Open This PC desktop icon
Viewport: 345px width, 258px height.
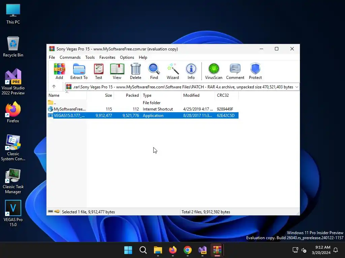click(x=13, y=14)
